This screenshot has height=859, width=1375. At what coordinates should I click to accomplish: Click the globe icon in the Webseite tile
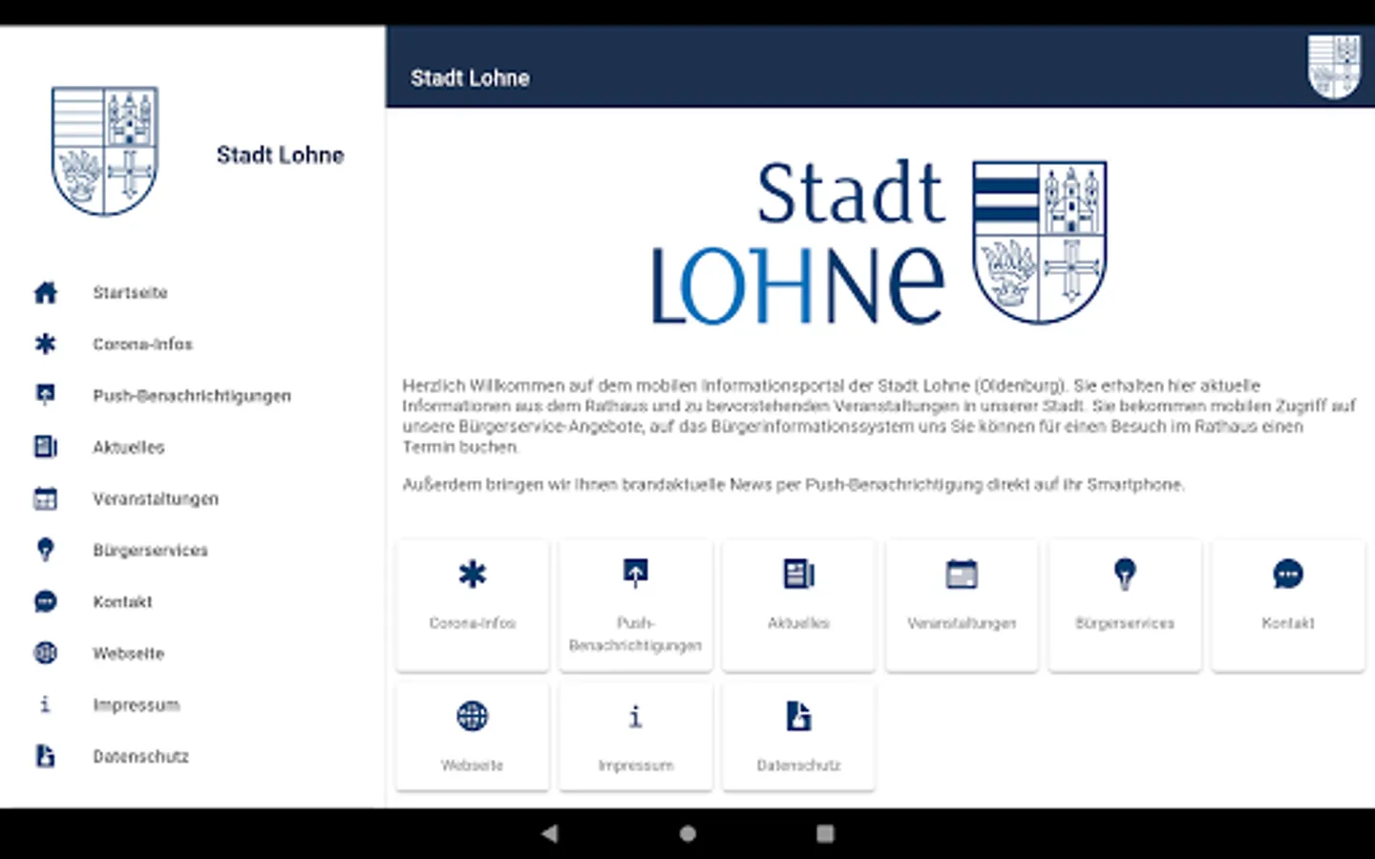tap(473, 716)
